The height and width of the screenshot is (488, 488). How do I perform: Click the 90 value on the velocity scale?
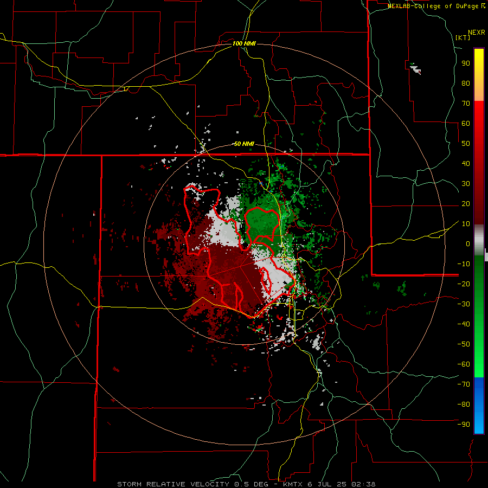point(466,63)
